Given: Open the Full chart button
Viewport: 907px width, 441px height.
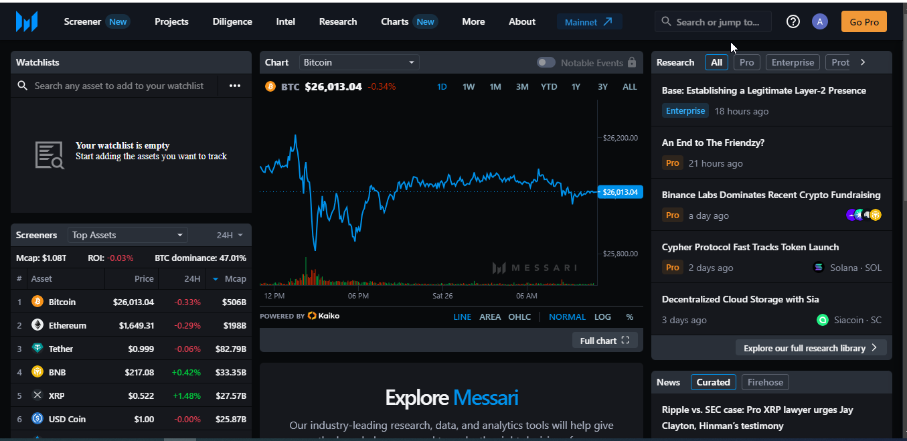Looking at the screenshot, I should (605, 341).
